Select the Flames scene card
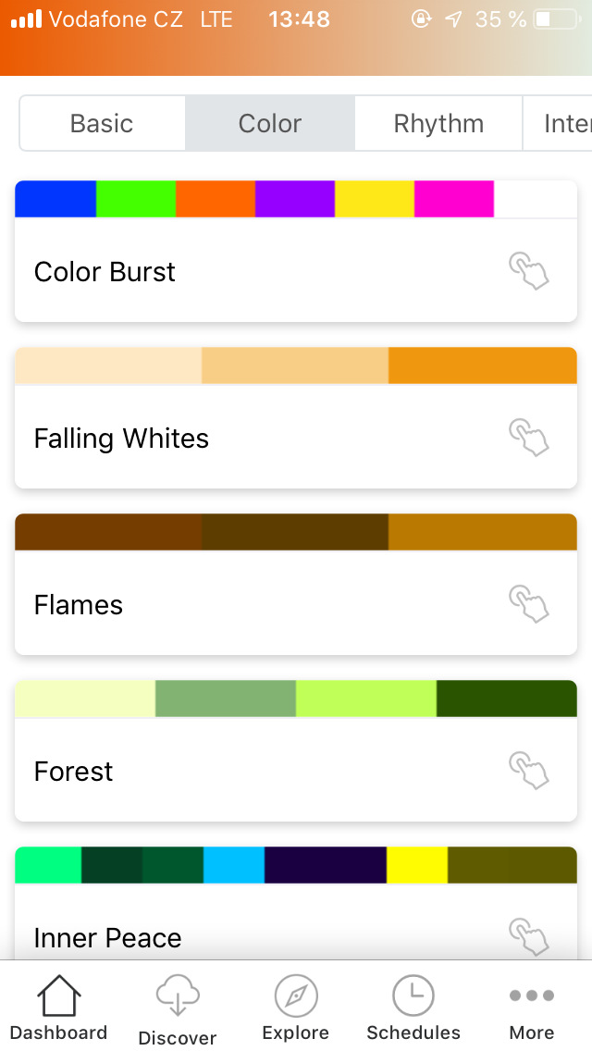The width and height of the screenshot is (592, 1051). pos(277,605)
